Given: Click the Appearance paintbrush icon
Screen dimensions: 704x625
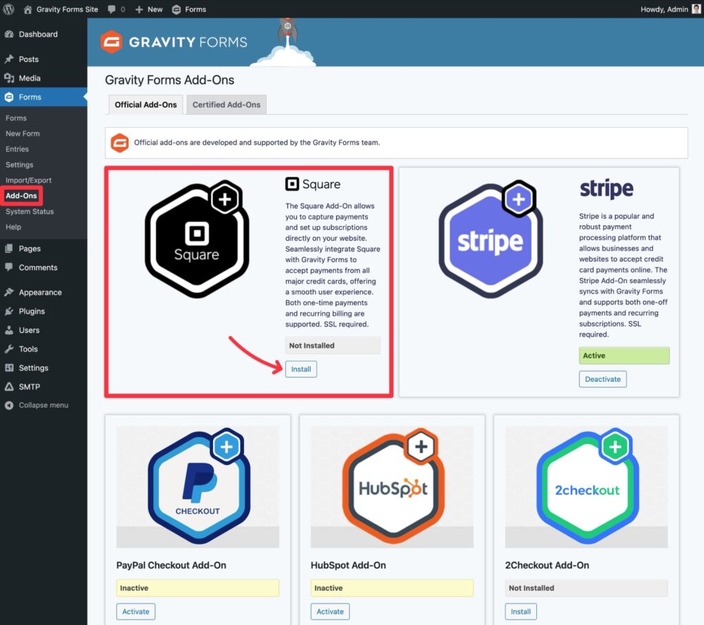Looking at the screenshot, I should click(x=9, y=292).
